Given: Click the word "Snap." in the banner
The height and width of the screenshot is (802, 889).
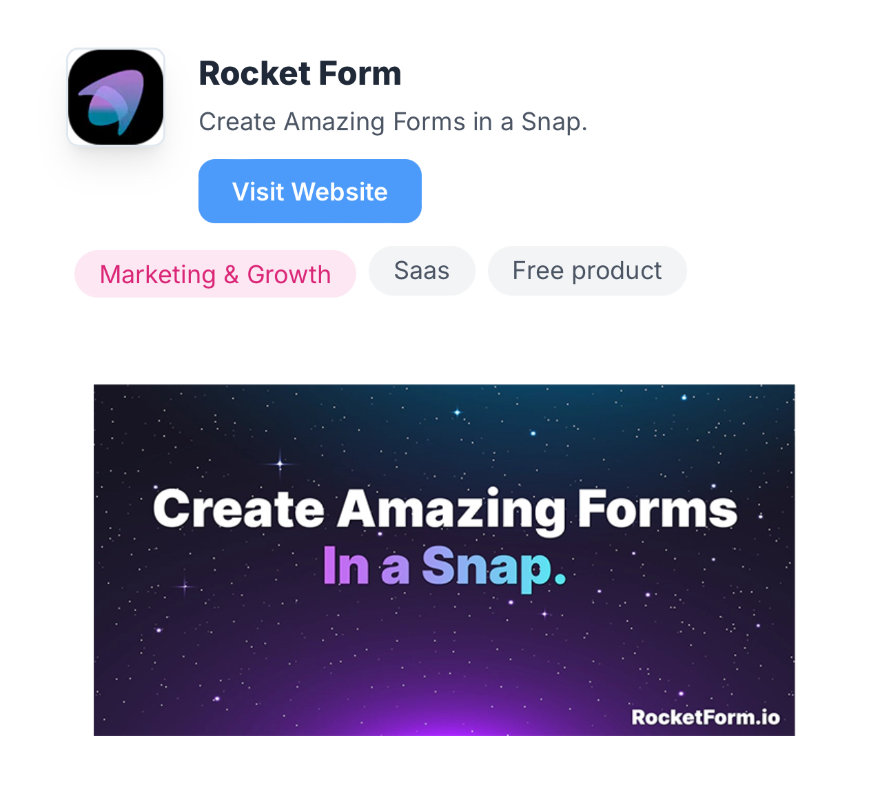Looking at the screenshot, I should 493,567.
